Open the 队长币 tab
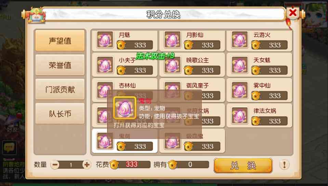 click(60, 114)
